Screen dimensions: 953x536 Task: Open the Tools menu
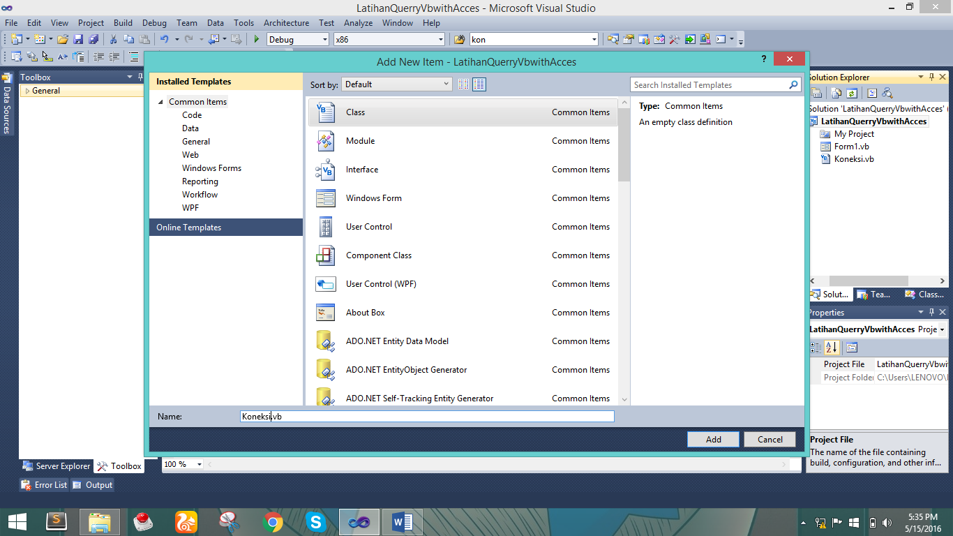[x=244, y=23]
